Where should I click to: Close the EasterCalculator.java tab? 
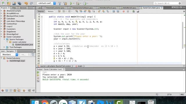162,8
